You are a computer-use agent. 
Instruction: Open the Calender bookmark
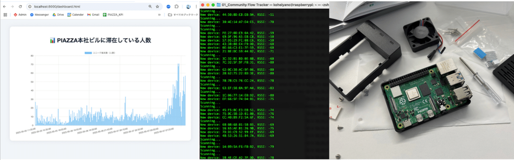pos(76,15)
